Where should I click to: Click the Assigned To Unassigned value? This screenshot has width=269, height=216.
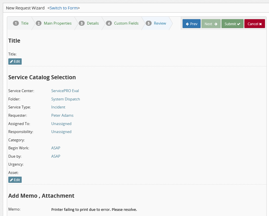61,124
